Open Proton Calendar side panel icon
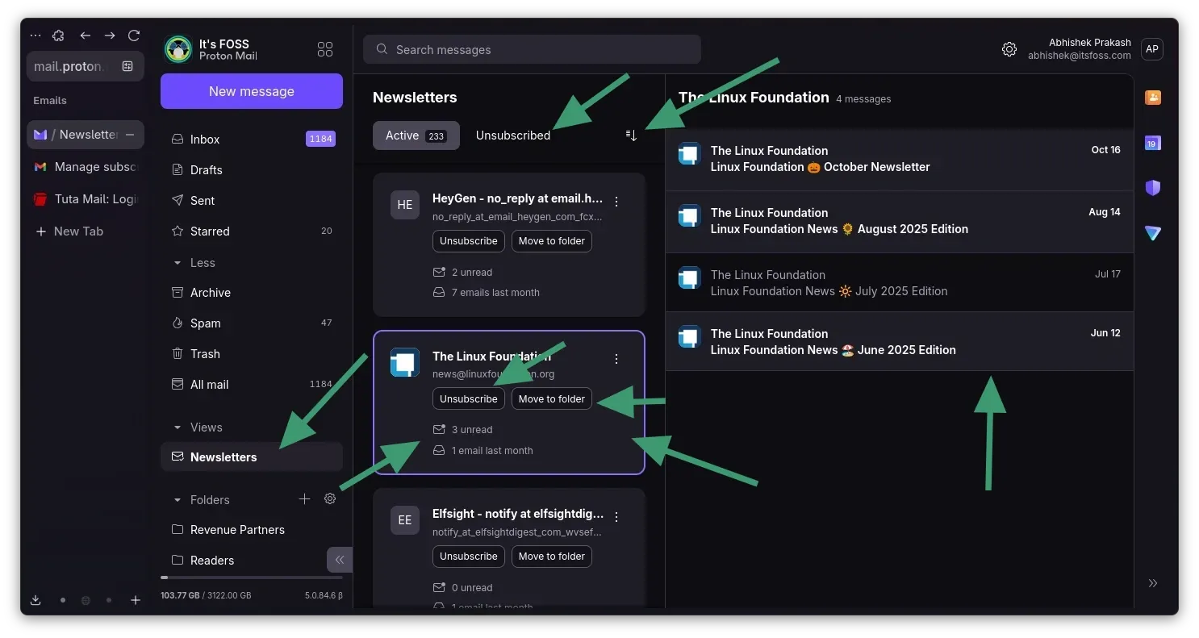The height and width of the screenshot is (638, 1199). click(1152, 144)
